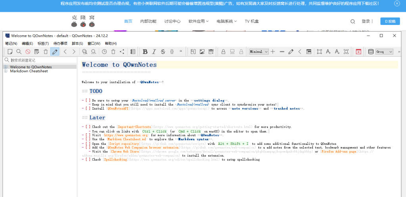
Task: Expand 软件应用 dropdown on website nav
Action: pos(199,21)
